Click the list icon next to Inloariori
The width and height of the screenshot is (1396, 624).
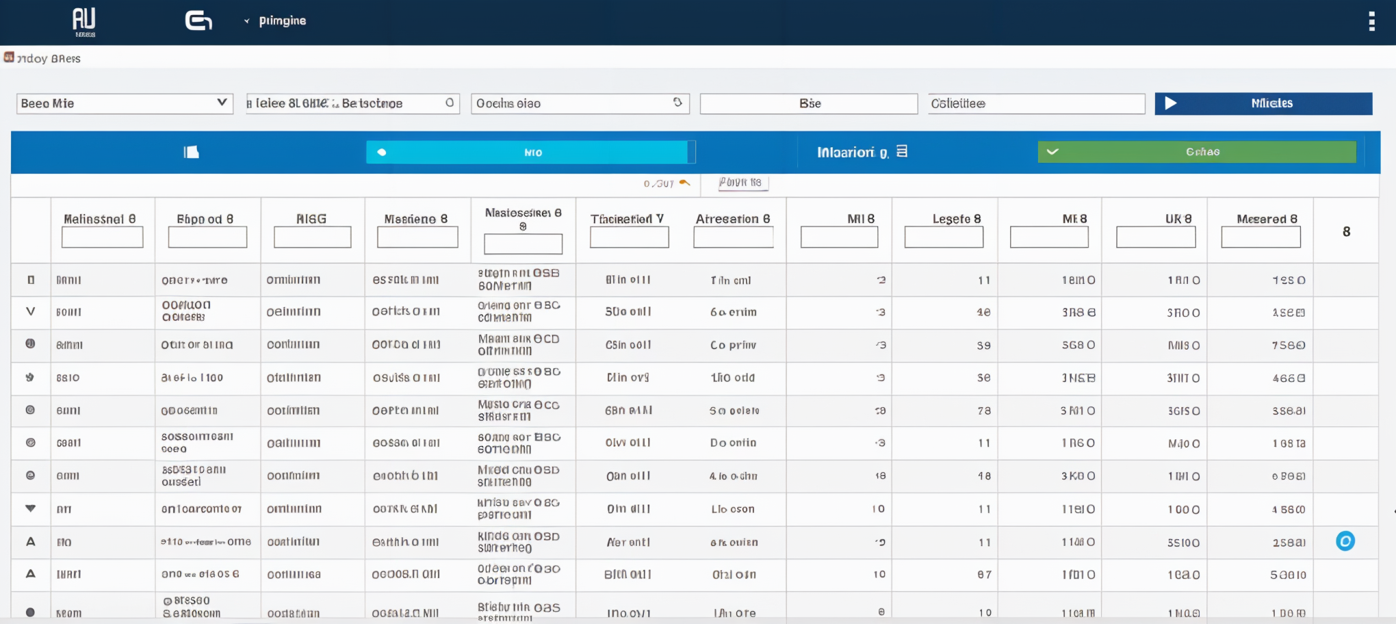tap(902, 151)
